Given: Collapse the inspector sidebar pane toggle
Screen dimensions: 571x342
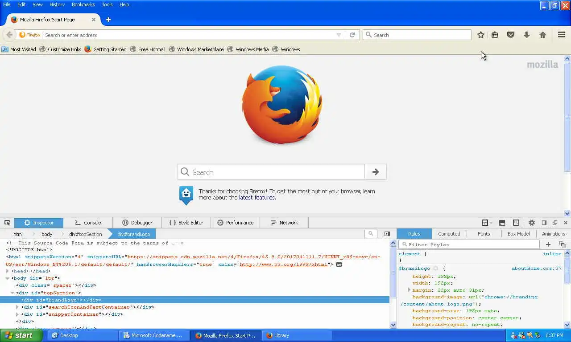Looking at the screenshot, I should [387, 234].
